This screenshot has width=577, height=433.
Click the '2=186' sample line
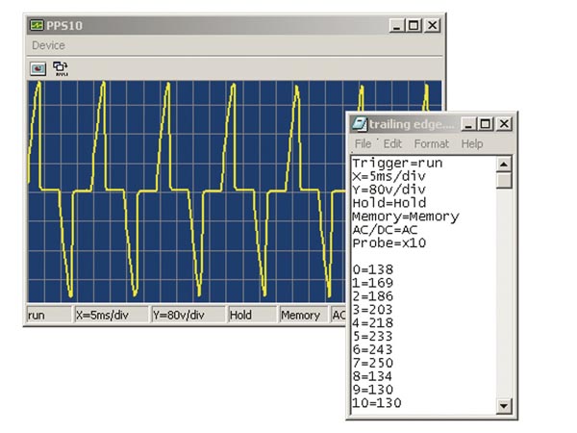click(373, 296)
